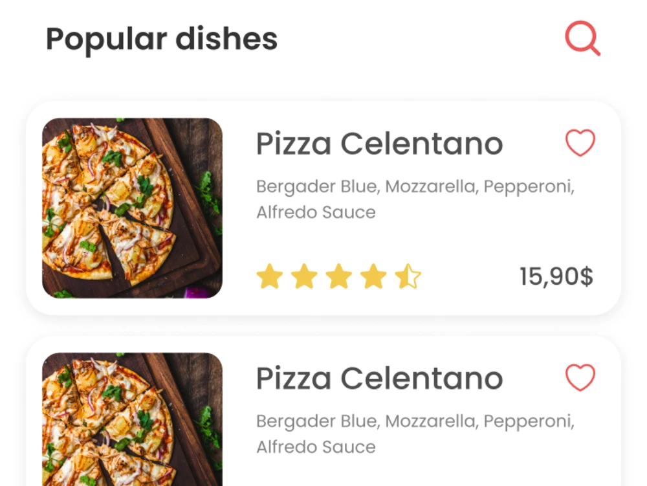Viewport: 647px width, 486px height.
Task: Open the first Pizza Celentano title
Action: [379, 144]
